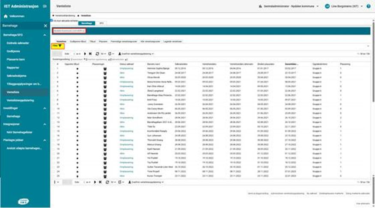Click the Filter funnel icon
375x208 pixels.
point(60,45)
